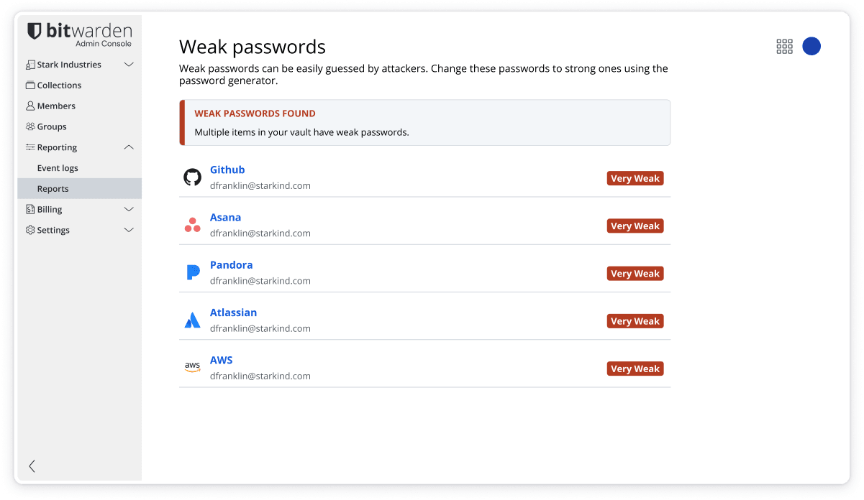The height and width of the screenshot is (500, 864).
Task: Click the Groups icon in the sidebar
Action: (29, 126)
